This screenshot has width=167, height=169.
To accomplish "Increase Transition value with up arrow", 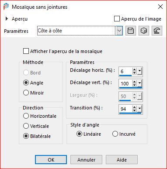I will 135,107.
